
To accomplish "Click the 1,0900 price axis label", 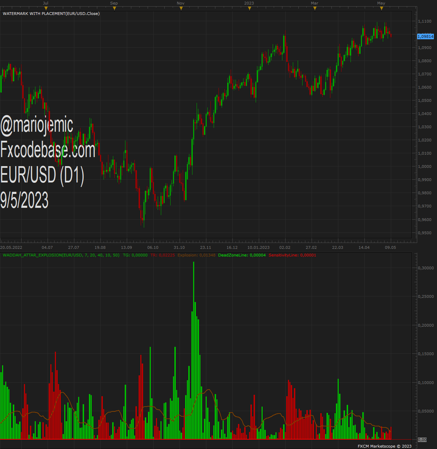I will (425, 48).
